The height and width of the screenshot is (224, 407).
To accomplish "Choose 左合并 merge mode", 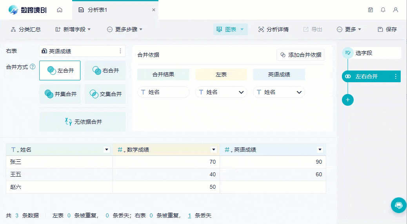I will [x=60, y=70].
